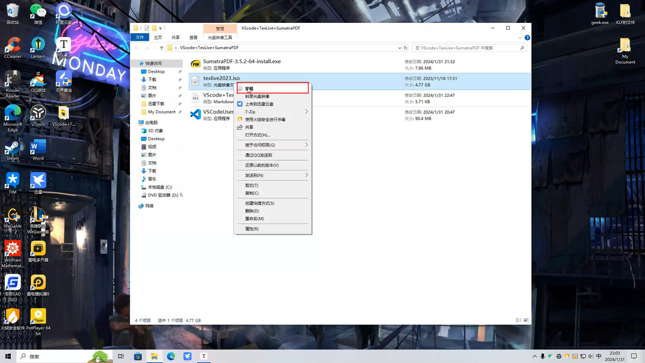The width and height of the screenshot is (645, 363).
Task: Open PotPlayer 64 bit desktop shortcut
Action: [x=38, y=322]
